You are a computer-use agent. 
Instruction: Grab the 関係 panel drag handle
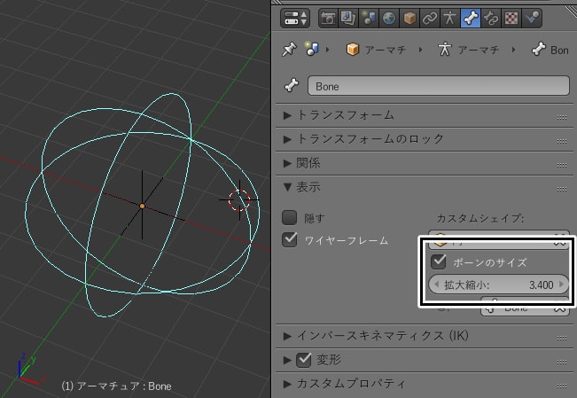pos(562,165)
